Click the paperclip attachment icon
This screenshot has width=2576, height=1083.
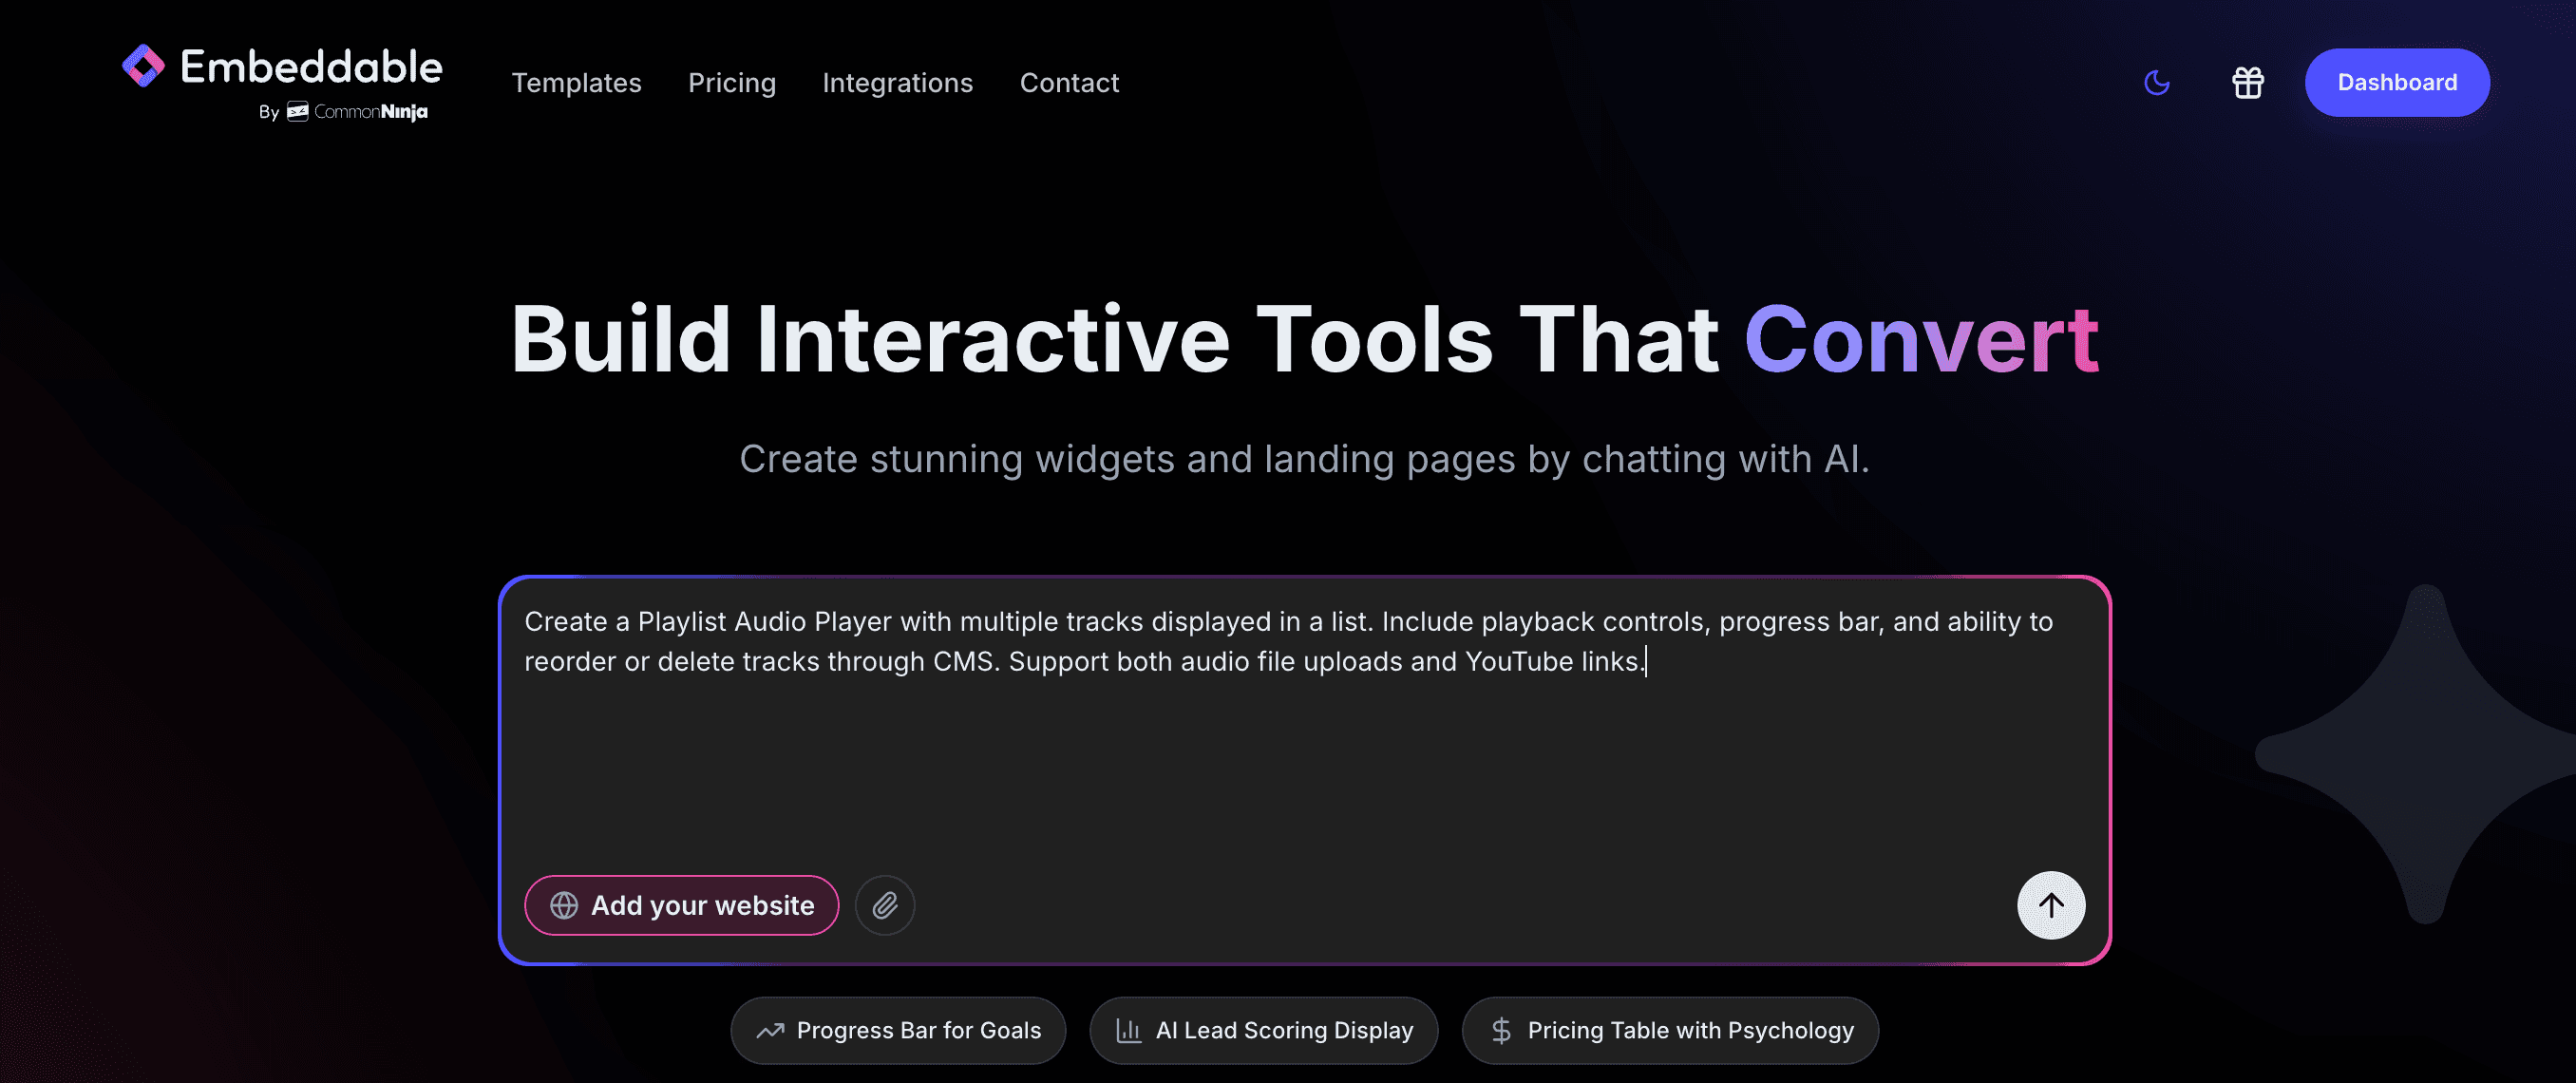pyautogui.click(x=884, y=905)
